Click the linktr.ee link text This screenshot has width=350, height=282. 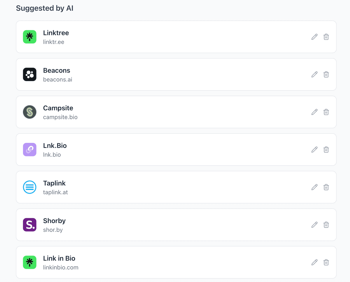tap(54, 42)
